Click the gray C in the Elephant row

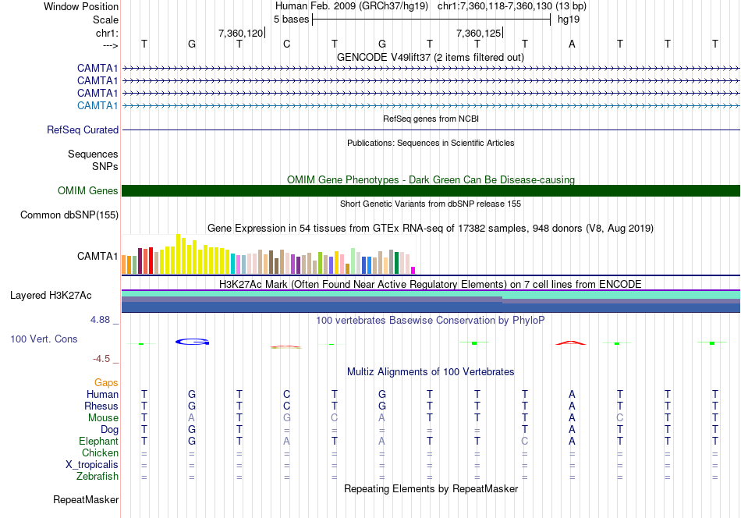(x=525, y=441)
